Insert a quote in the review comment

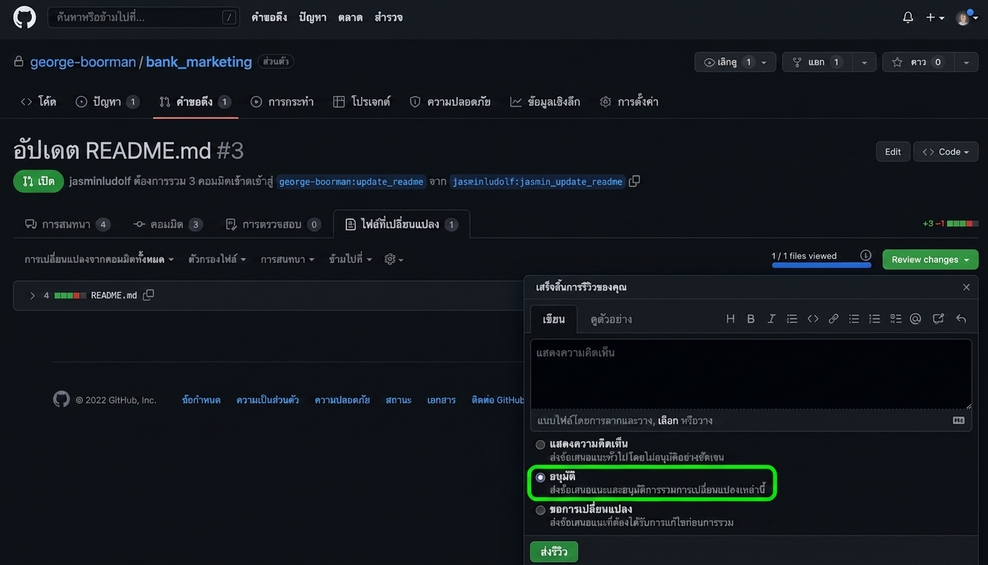coord(792,319)
